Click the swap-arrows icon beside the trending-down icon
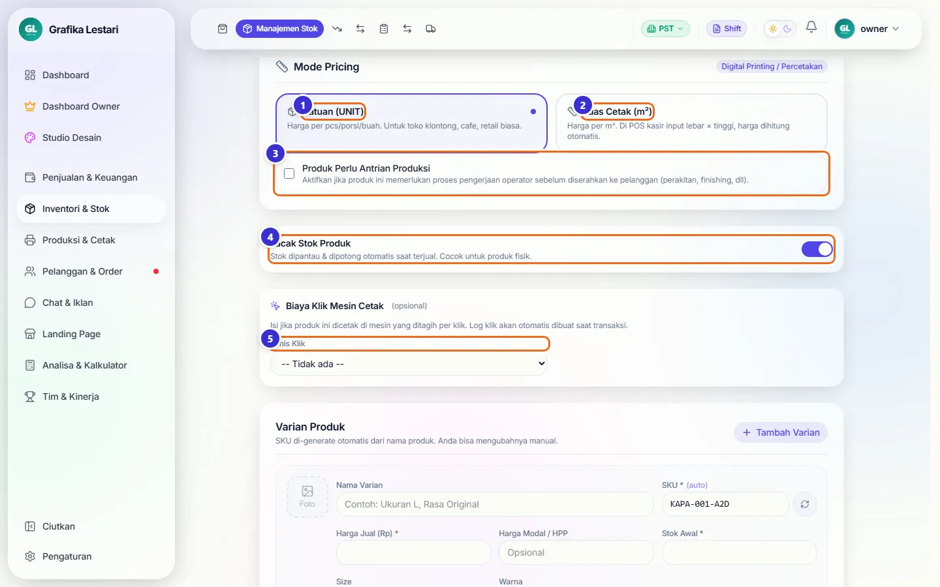Screen dimensions: 940x587 point(360,29)
